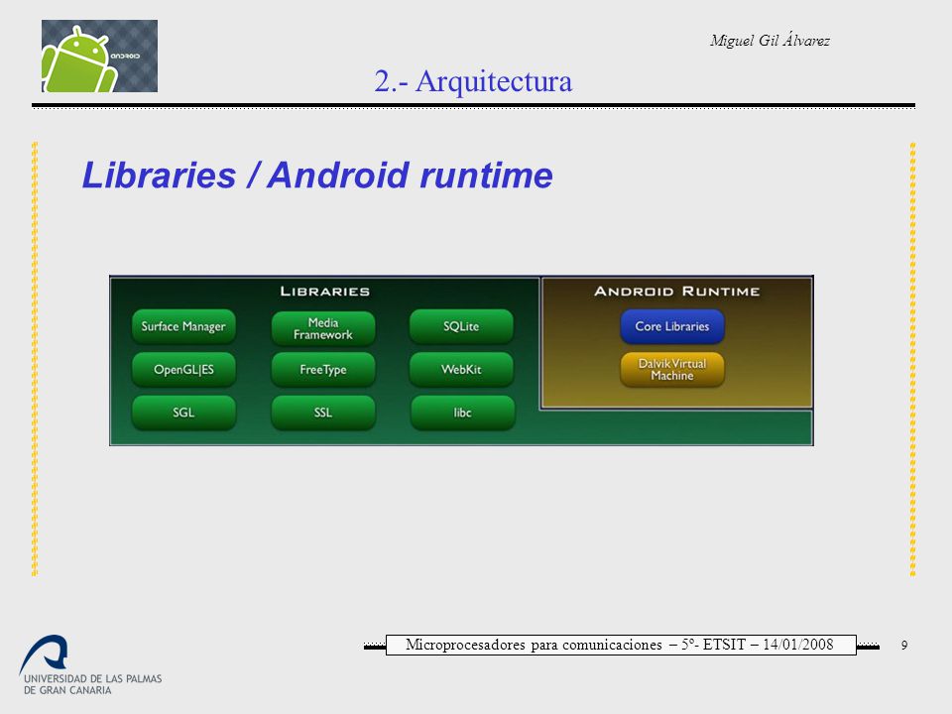Click the ANDROID RUNTIME section header

[x=677, y=292]
